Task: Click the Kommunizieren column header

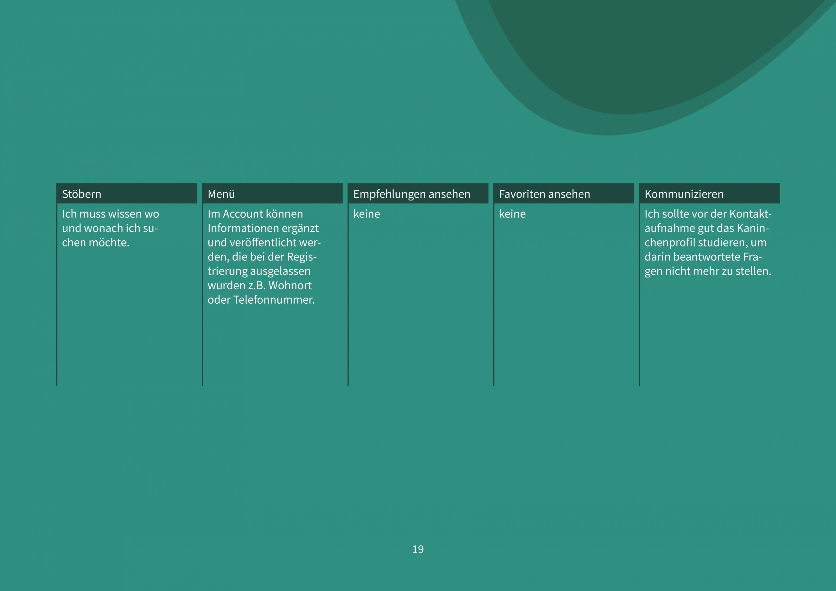Action: [x=684, y=194]
